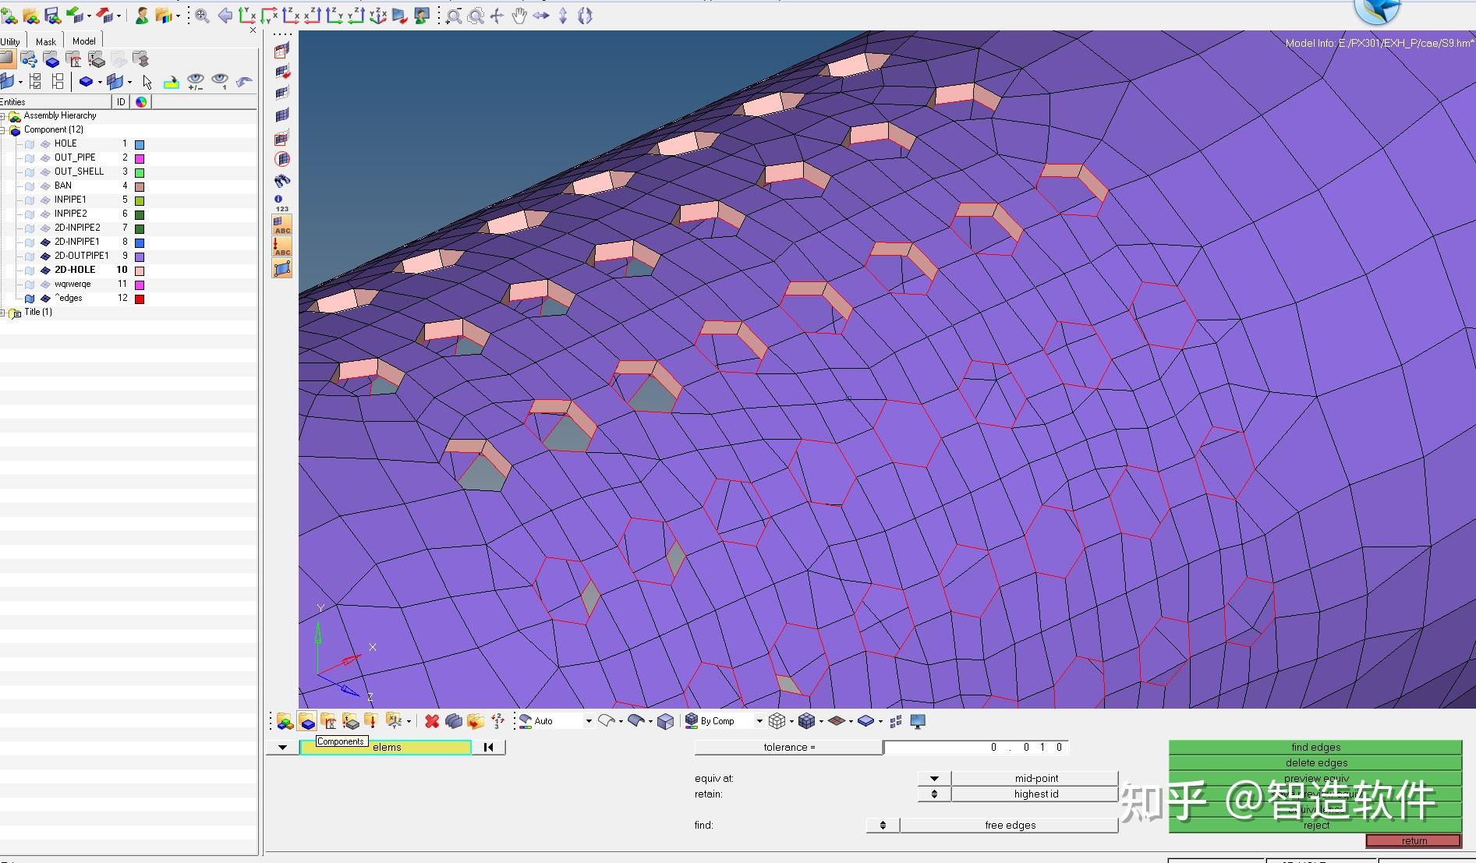Click the Save Model floppy disk icon
The height and width of the screenshot is (863, 1476).
52,15
